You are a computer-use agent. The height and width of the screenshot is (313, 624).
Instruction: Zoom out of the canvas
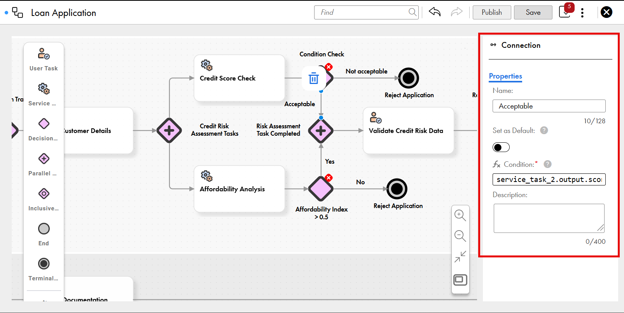click(460, 236)
